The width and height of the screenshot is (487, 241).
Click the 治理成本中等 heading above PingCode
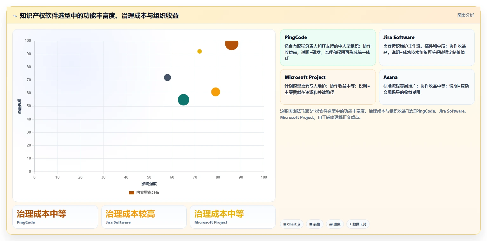tap(42, 214)
